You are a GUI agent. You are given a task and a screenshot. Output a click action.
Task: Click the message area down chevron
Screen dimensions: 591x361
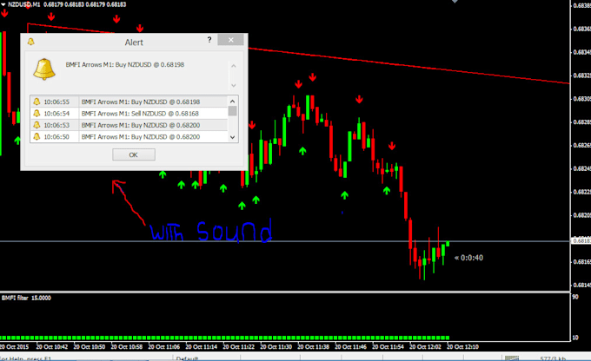tap(233, 85)
